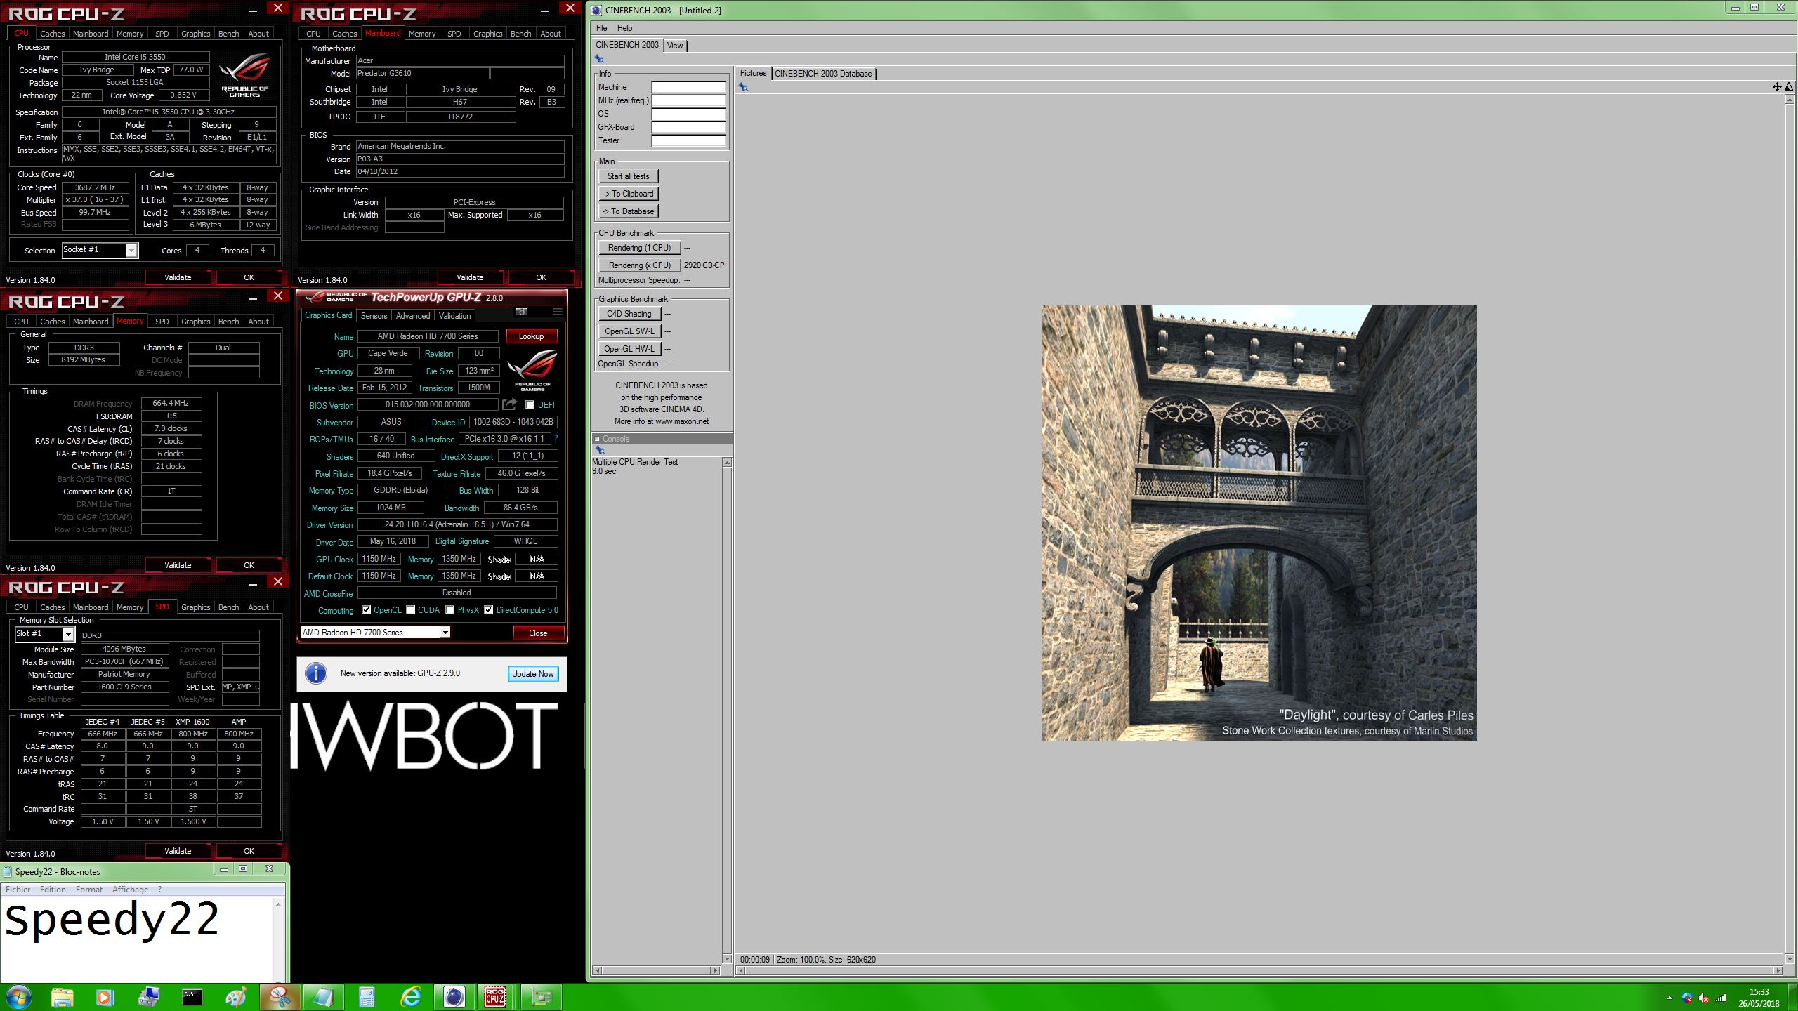Click pin icon under Pictures tab
This screenshot has width=1798, height=1011.
(x=743, y=87)
